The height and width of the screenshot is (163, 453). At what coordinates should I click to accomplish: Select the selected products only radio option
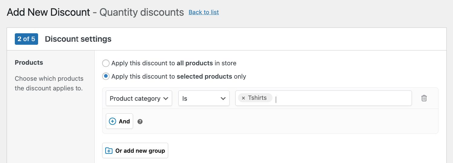pos(106,76)
